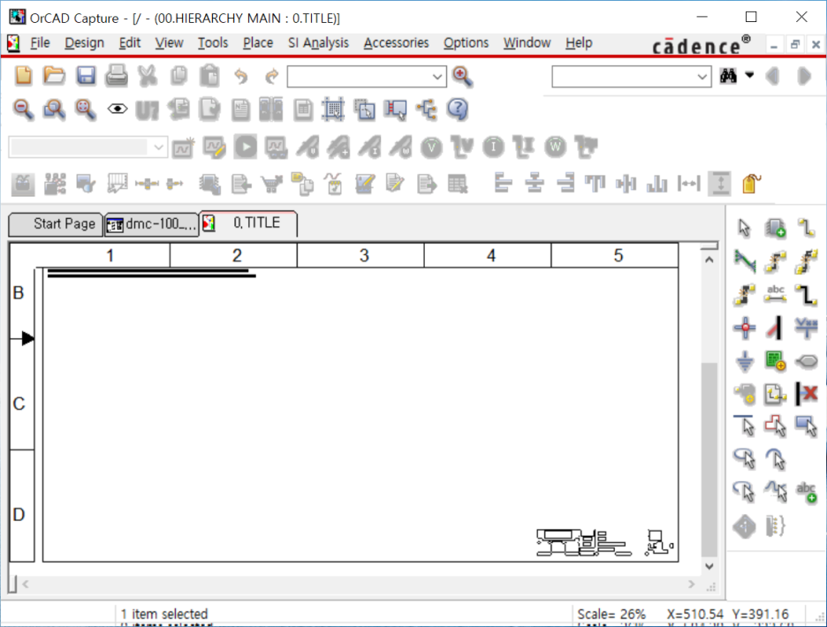
Task: Select the Place Text abc tool at bottom
Action: pos(806,493)
